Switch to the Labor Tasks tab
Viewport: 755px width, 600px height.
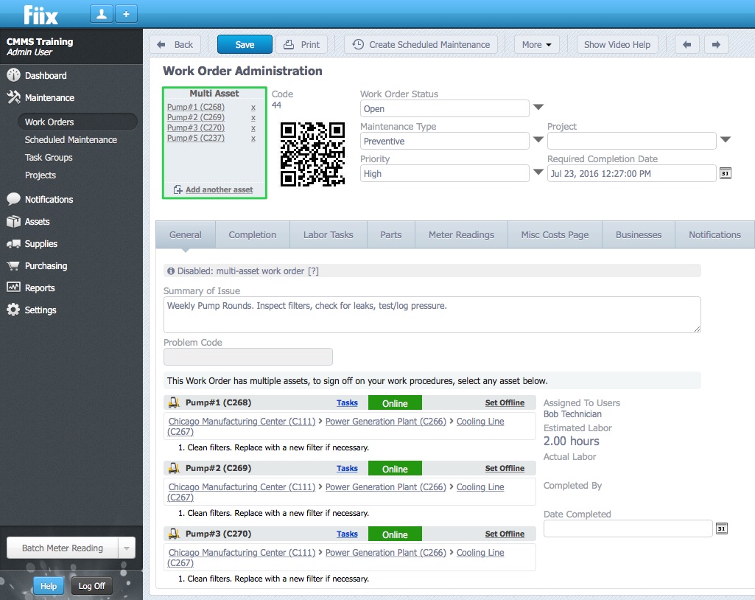[329, 234]
